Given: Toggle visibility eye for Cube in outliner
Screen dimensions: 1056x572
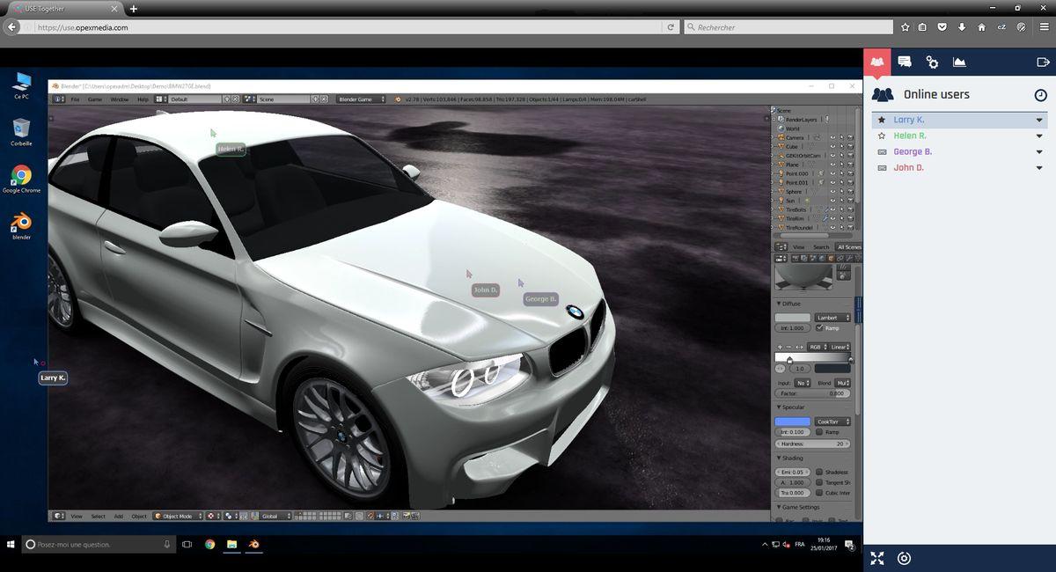Looking at the screenshot, I should pos(832,146).
